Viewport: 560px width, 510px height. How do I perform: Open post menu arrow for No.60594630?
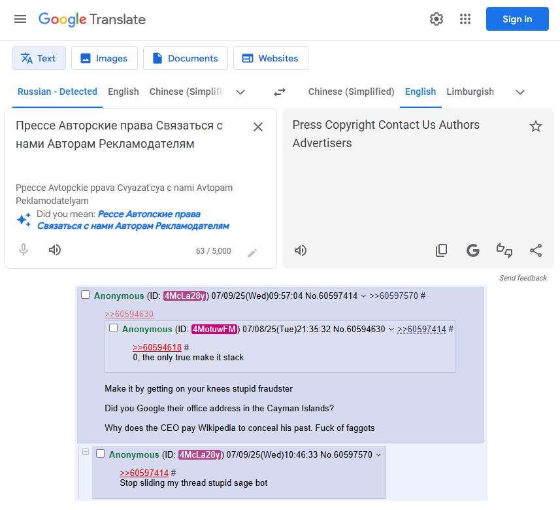[x=391, y=329]
